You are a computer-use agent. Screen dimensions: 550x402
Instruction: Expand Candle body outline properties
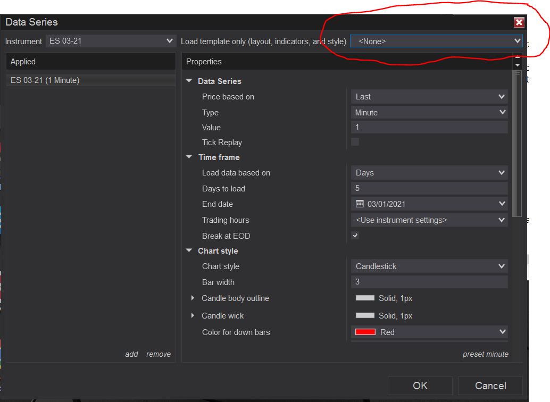193,298
